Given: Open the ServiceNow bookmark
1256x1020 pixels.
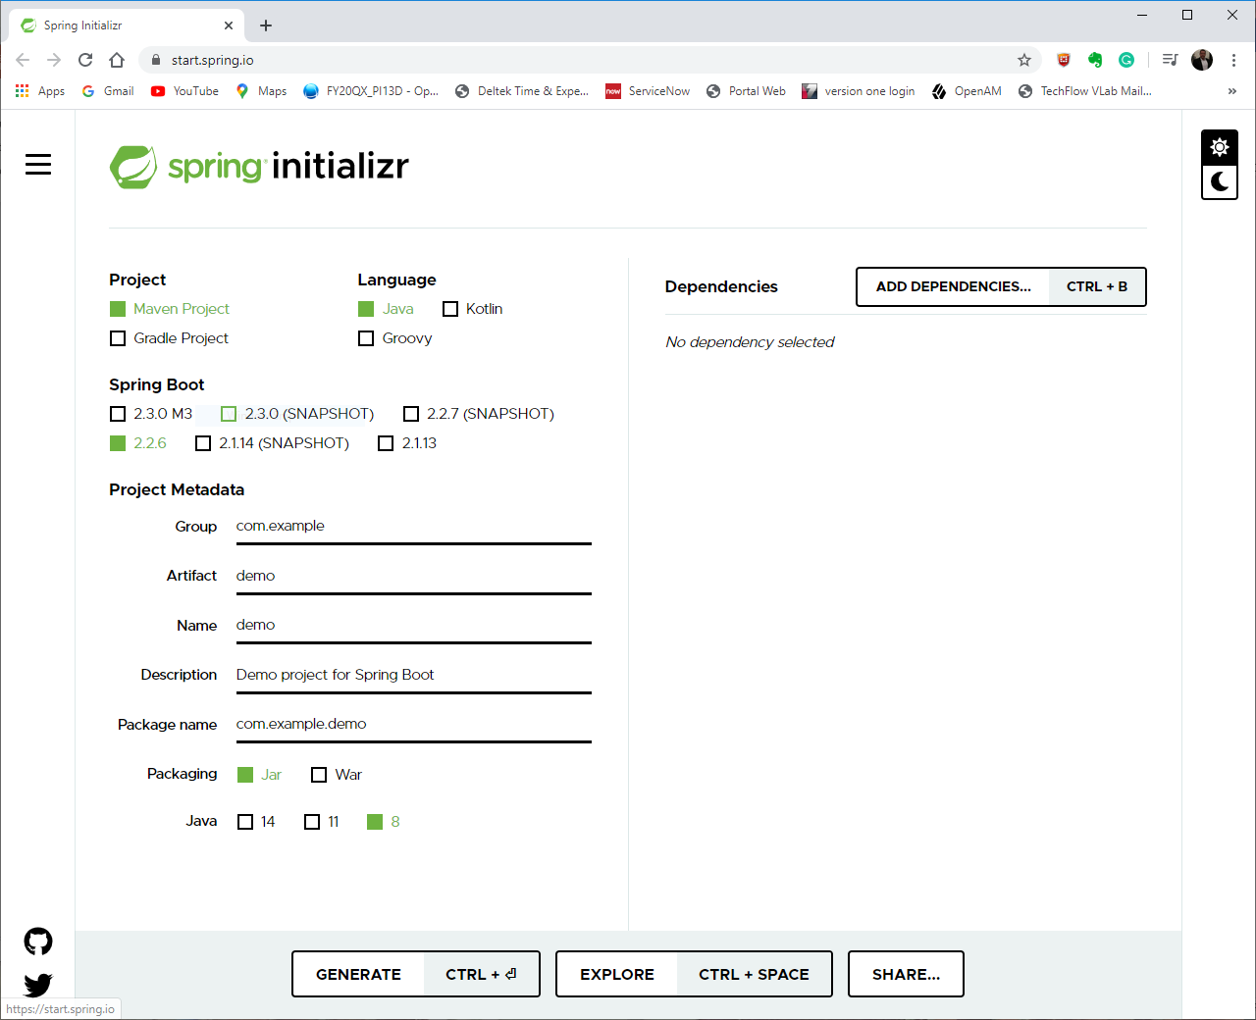Looking at the screenshot, I should 648,91.
